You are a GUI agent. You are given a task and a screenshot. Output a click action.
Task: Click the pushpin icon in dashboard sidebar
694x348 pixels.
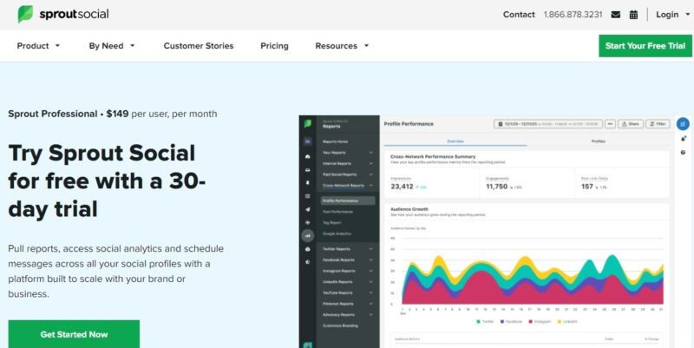308,182
